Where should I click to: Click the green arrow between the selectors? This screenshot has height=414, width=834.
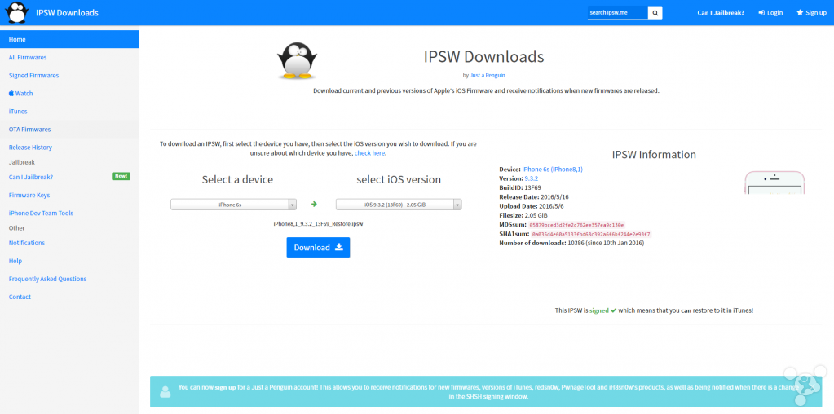click(x=314, y=204)
